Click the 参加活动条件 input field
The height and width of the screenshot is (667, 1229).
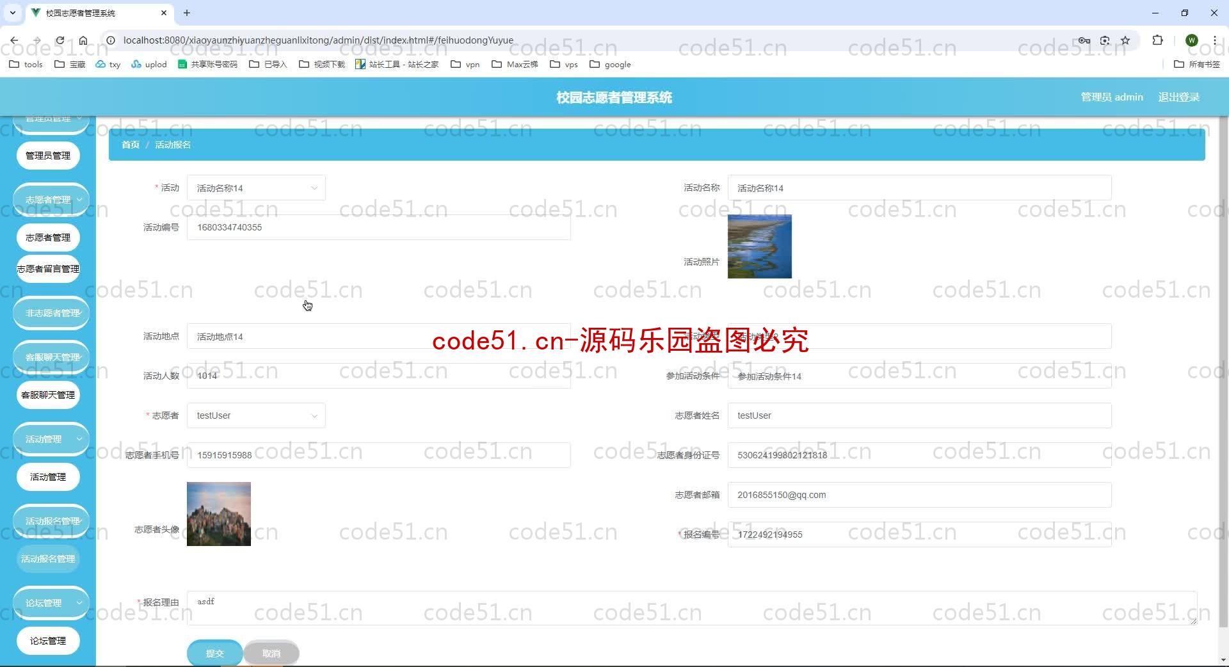point(919,376)
